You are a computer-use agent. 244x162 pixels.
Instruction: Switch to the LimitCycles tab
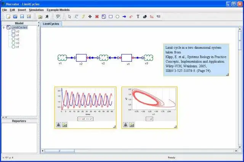(51, 24)
